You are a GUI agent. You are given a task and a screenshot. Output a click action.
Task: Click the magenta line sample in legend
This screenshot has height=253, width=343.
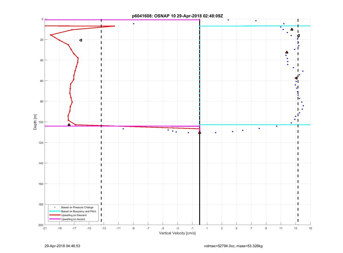click(55, 219)
